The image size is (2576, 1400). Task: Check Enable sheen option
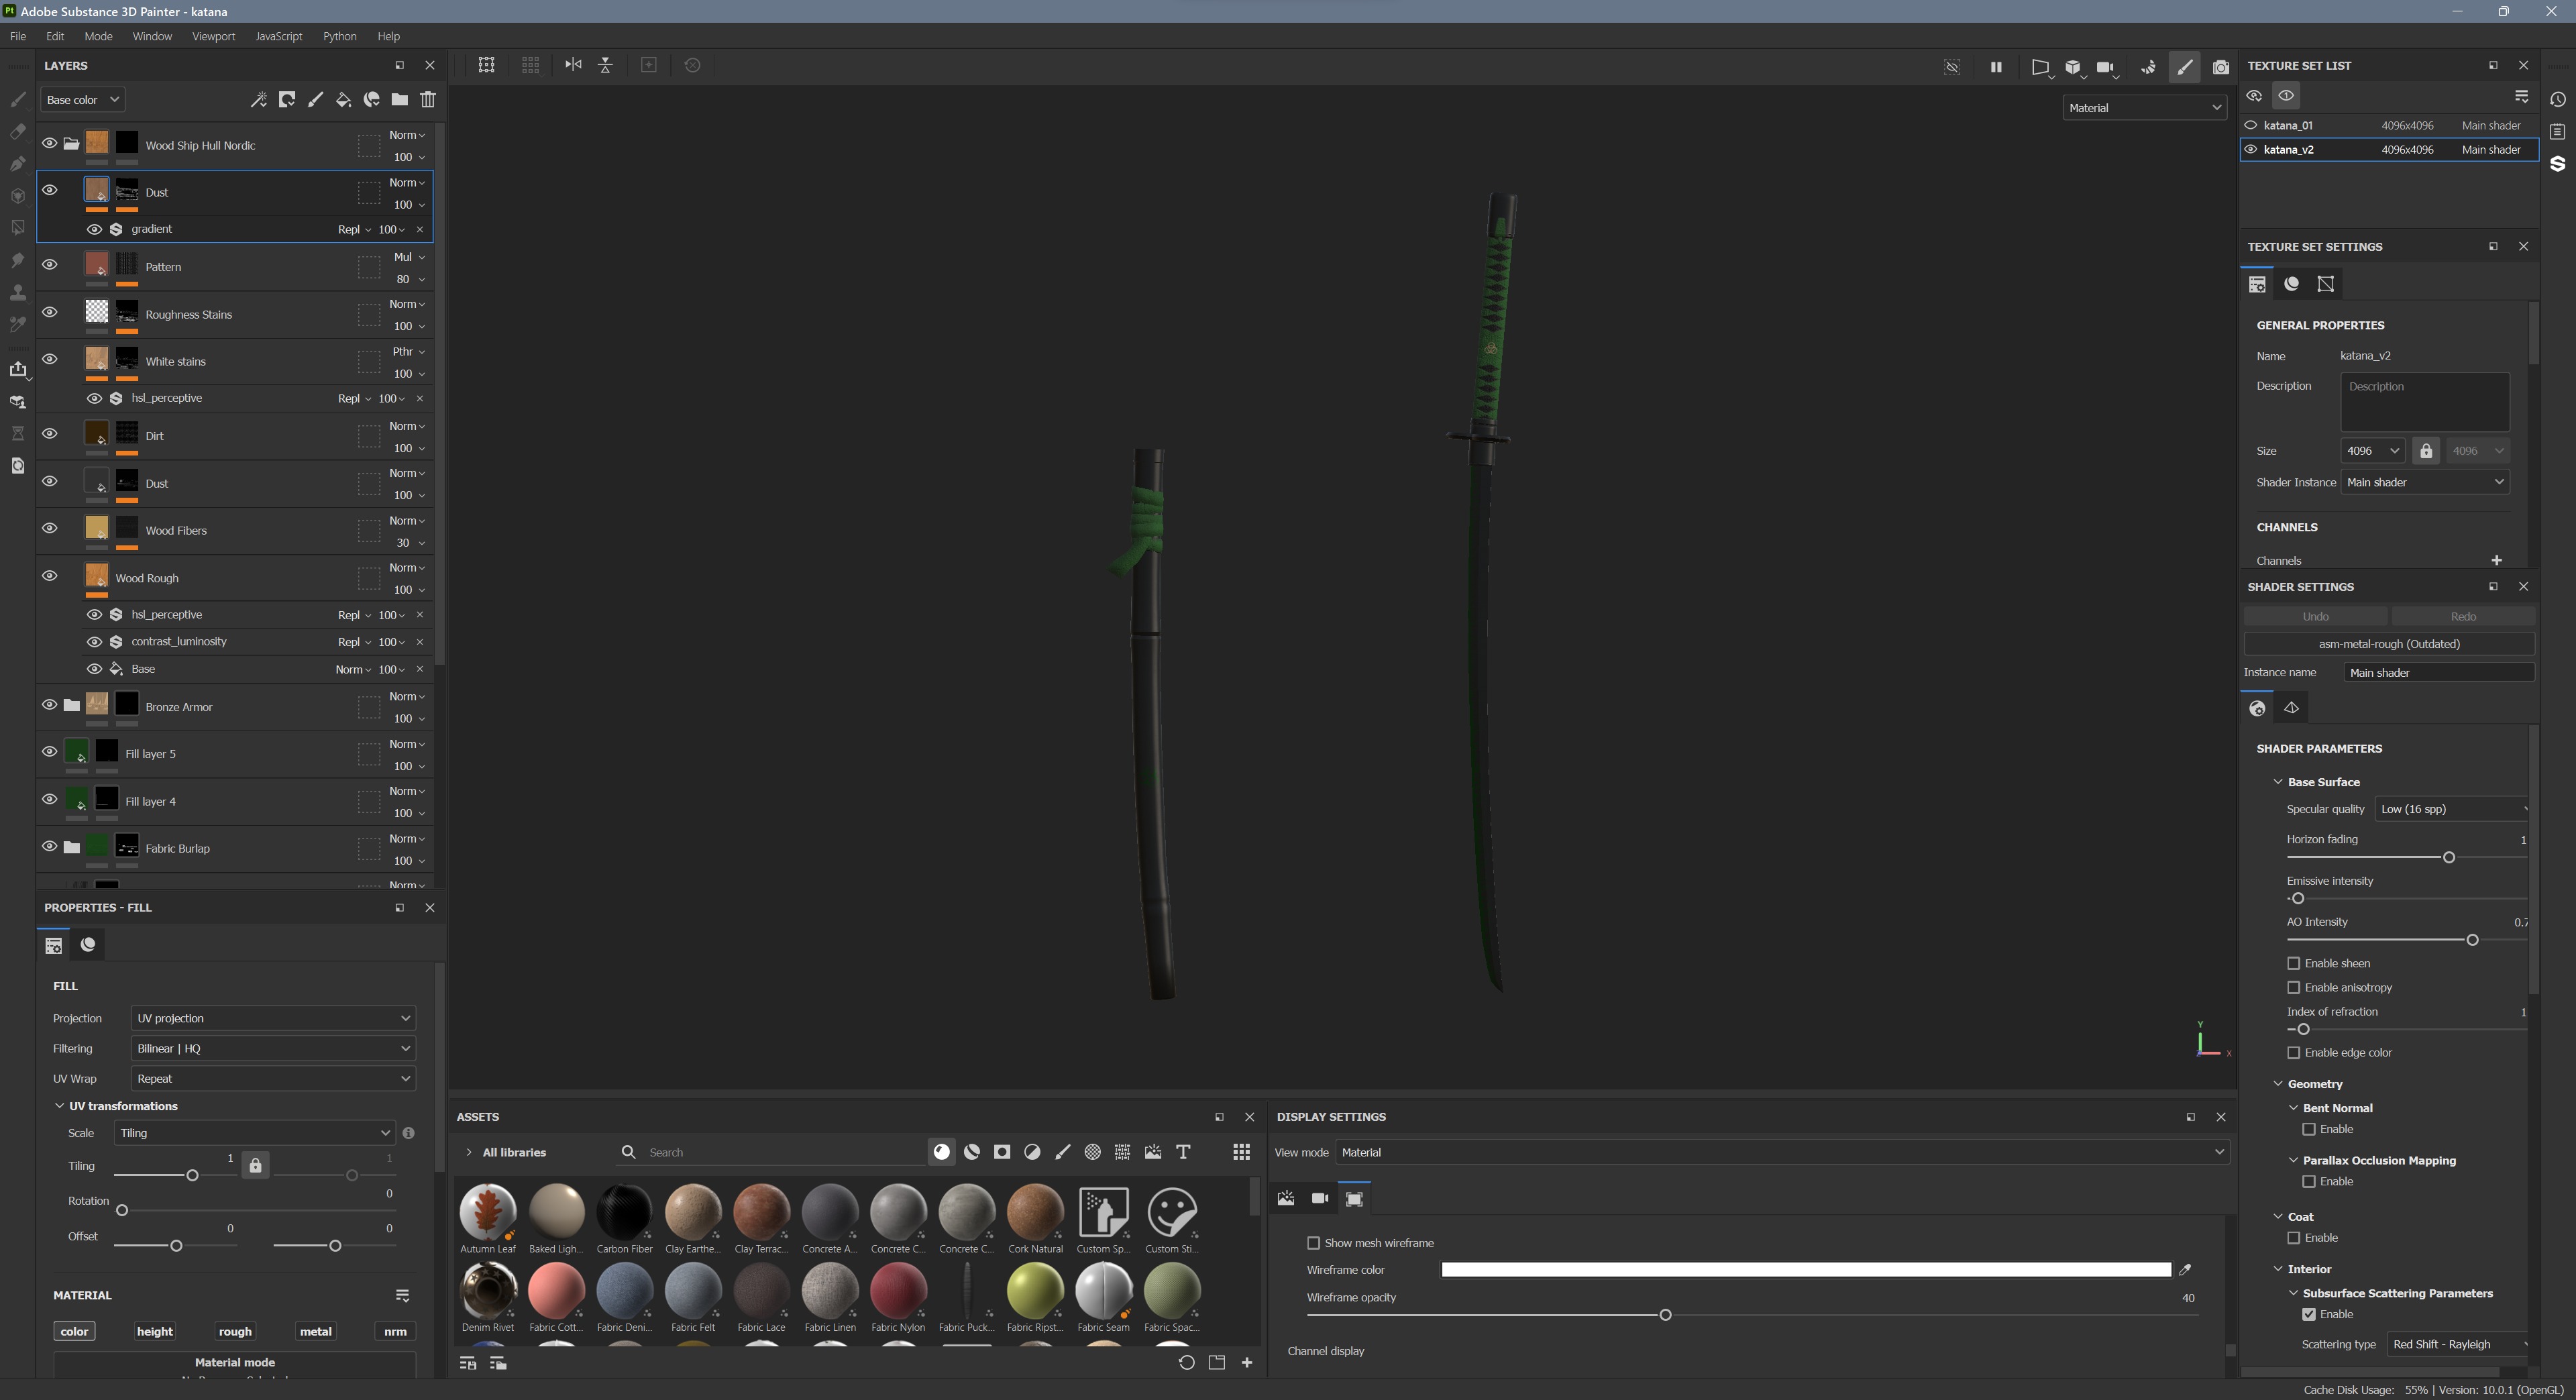[2294, 963]
